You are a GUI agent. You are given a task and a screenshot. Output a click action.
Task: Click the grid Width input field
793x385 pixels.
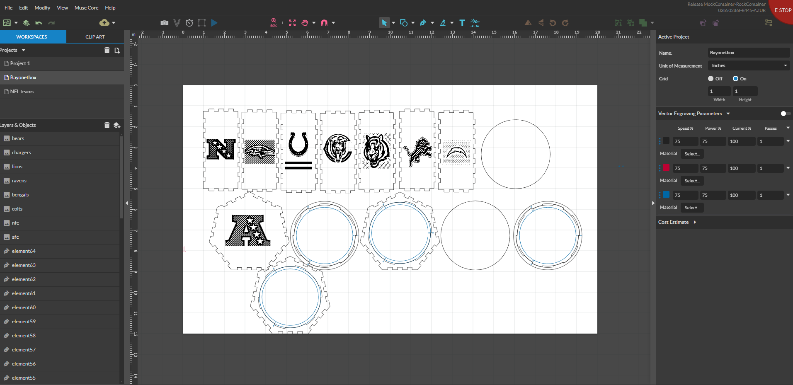(719, 91)
